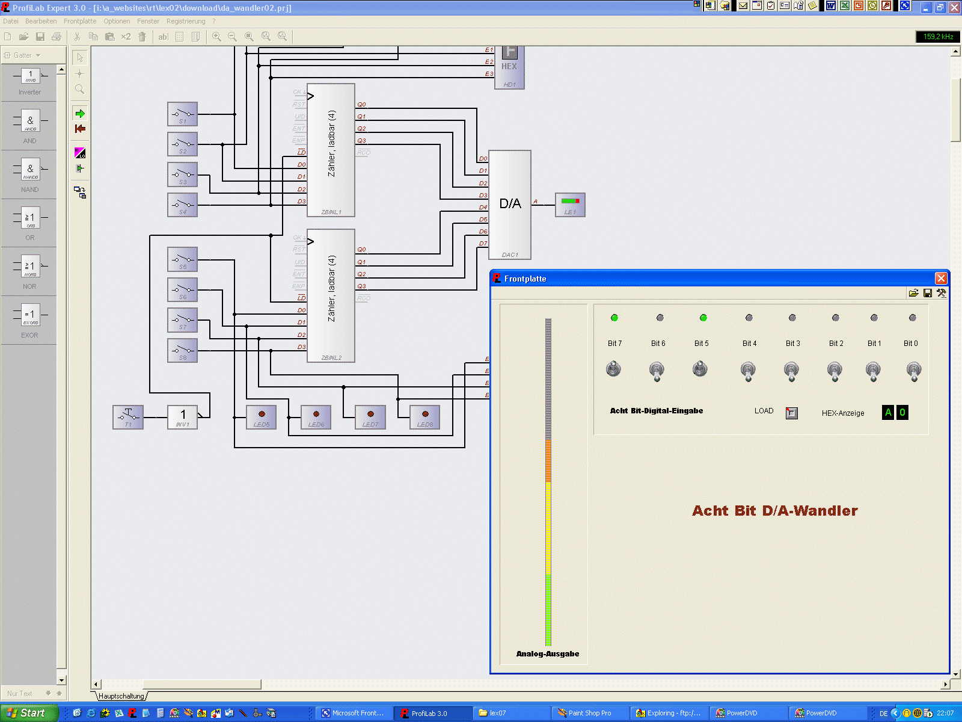Open the lex07 folder from the taskbar

pyautogui.click(x=510, y=713)
